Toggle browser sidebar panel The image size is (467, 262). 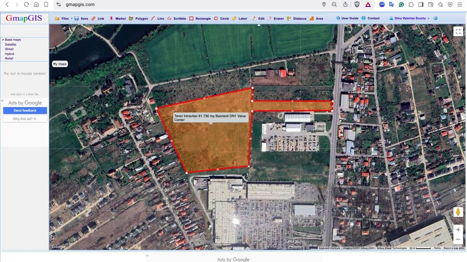(421, 4)
